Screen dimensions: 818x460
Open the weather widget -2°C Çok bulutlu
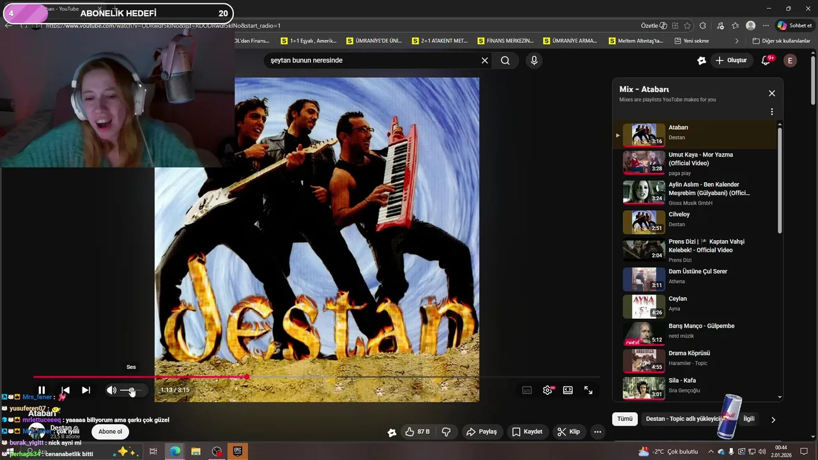[668, 452]
